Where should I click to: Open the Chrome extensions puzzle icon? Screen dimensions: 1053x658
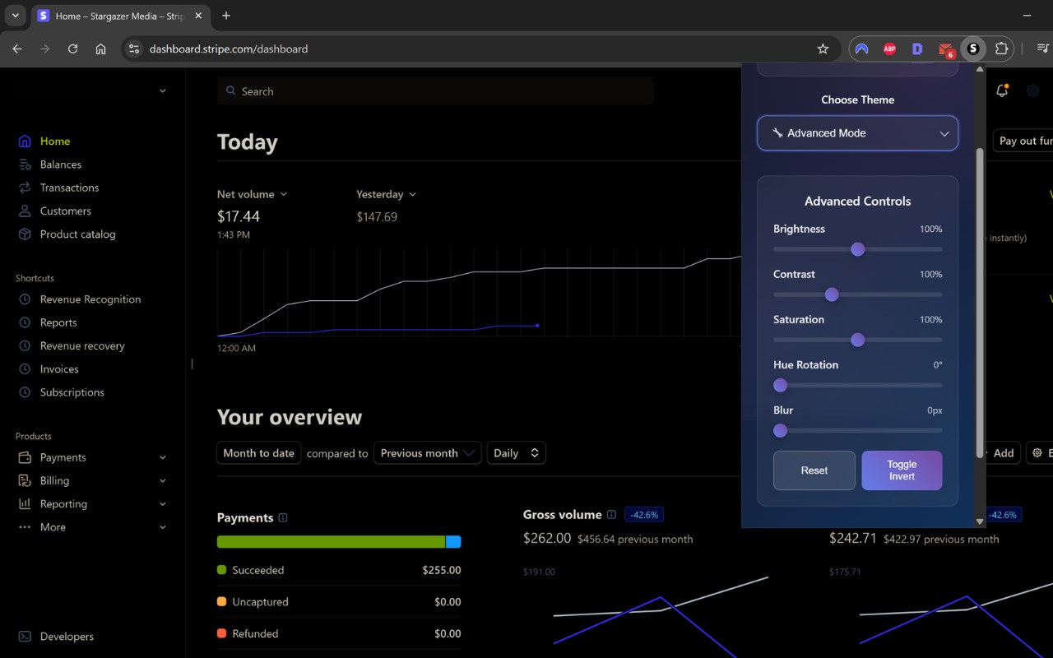[1001, 49]
